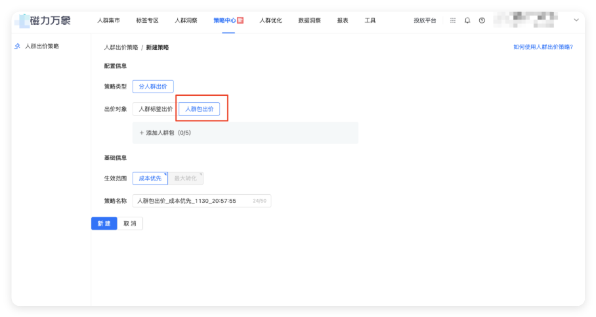Image resolution: width=596 pixels, height=317 pixels.
Task: Open the 工具 menu
Action: (370, 20)
